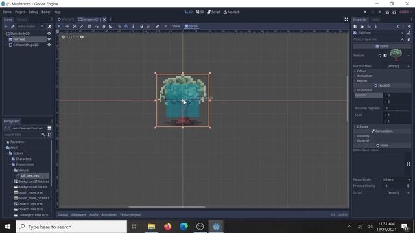Stop the running scene
The image size is (415, 233).
point(379,12)
